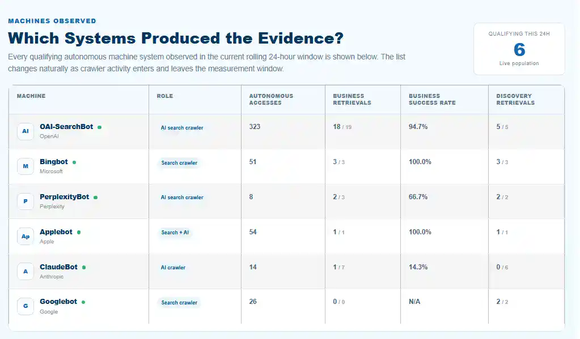Click the 14 autonomous accesses for ClaudeBot

point(253,267)
